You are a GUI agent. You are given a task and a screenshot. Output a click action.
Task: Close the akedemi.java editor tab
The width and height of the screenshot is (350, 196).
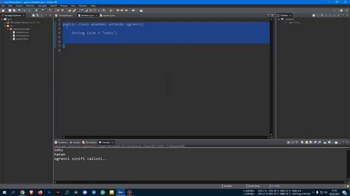(x=97, y=15)
